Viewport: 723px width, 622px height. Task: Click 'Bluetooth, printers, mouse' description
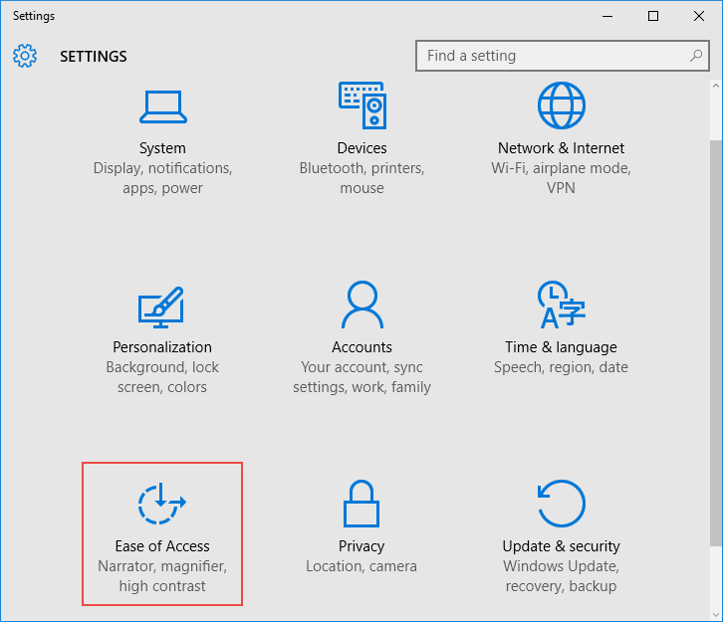click(x=361, y=178)
